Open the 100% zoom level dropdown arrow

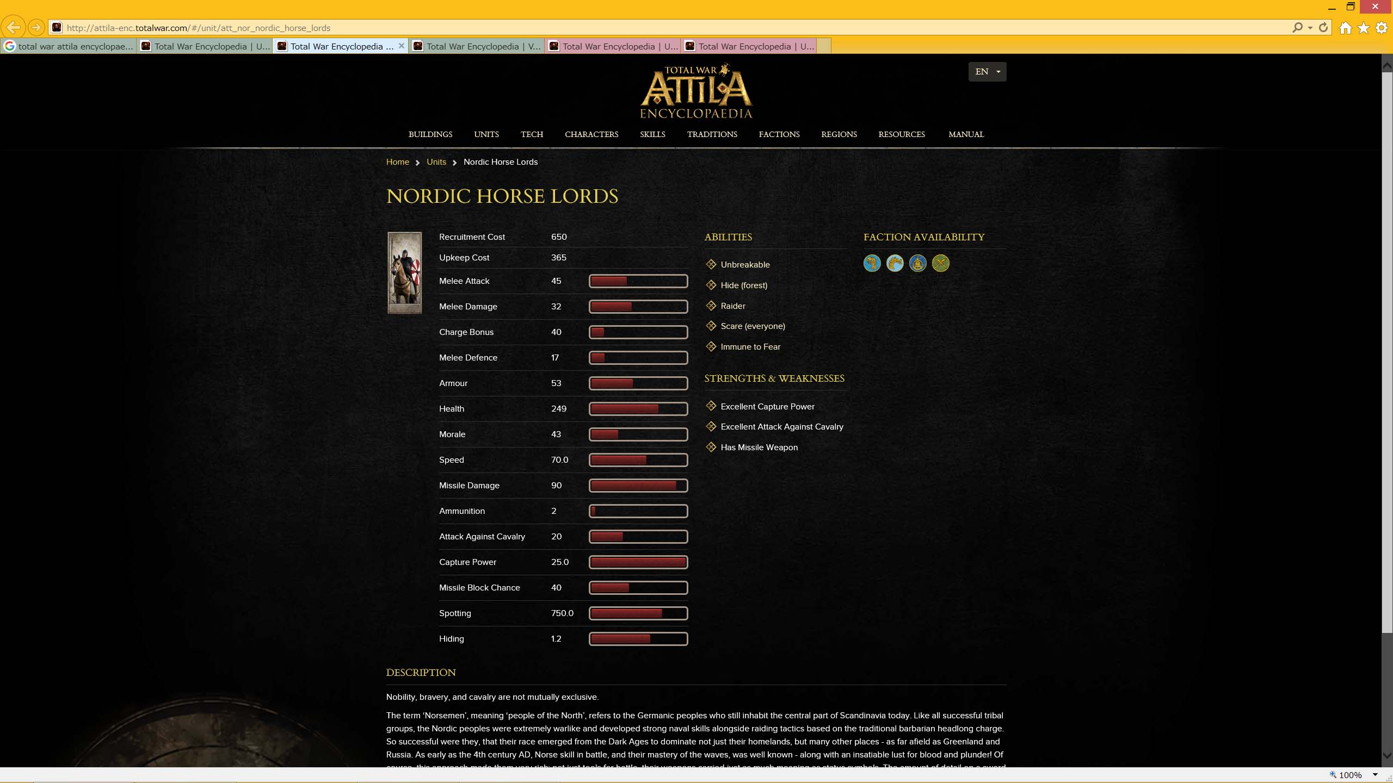tap(1375, 775)
